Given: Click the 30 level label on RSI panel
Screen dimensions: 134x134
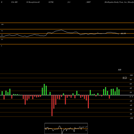Looking at the screenshot, I should [x=2, y=39].
